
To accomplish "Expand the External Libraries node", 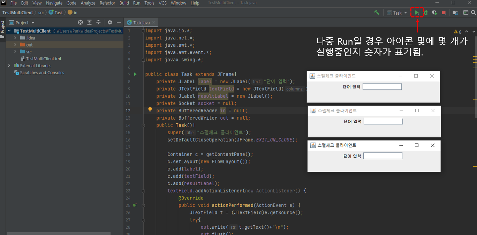I will point(9,66).
